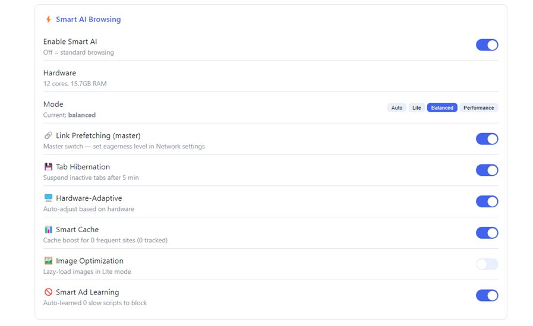Click 'Auto-adjust based on hardware' text

[x=89, y=209]
